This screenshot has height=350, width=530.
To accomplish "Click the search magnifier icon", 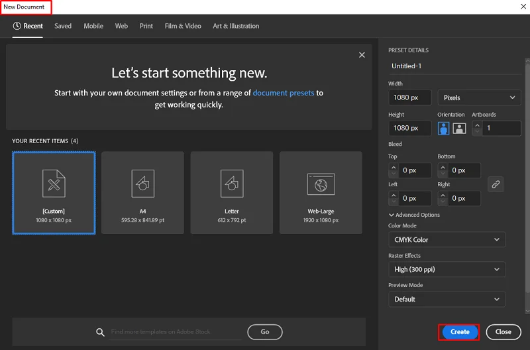I will pos(100,332).
